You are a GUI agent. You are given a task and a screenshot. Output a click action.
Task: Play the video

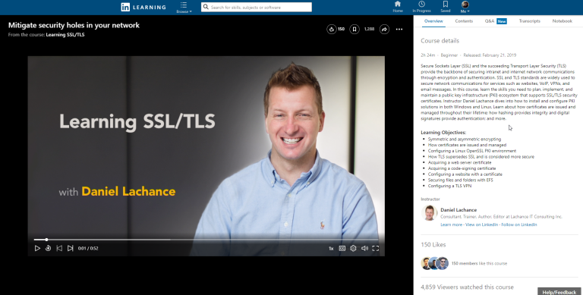coord(37,248)
